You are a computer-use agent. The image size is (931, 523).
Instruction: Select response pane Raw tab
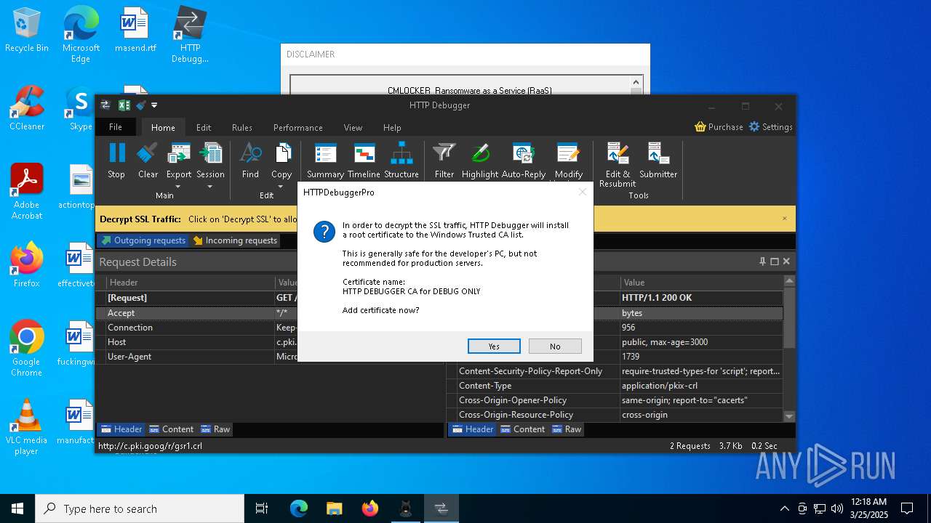click(567, 429)
